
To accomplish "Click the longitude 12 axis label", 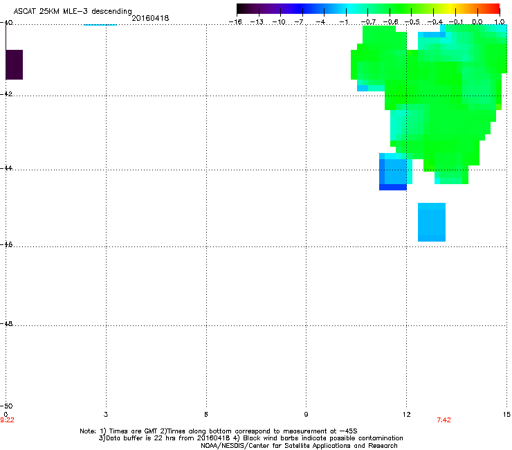I will pos(407,415).
